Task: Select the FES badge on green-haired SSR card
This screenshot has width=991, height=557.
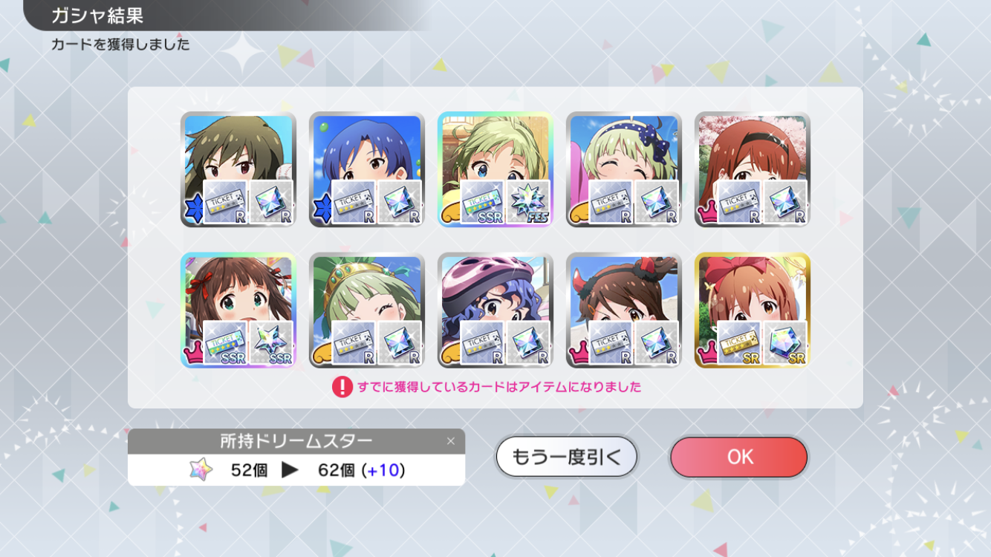Action: coord(529,203)
